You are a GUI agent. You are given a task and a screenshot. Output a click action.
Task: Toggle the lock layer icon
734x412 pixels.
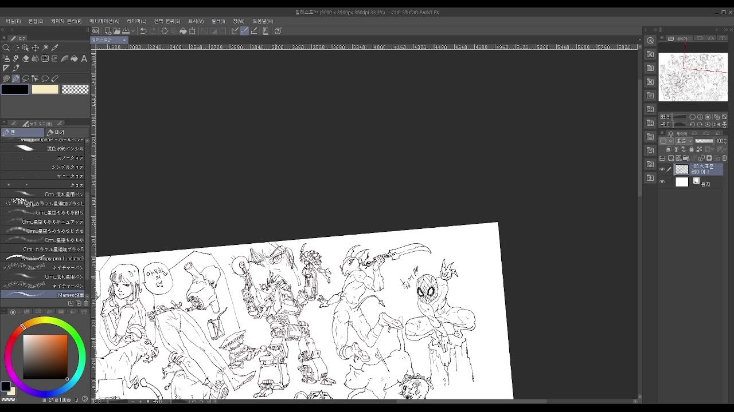pos(692,149)
